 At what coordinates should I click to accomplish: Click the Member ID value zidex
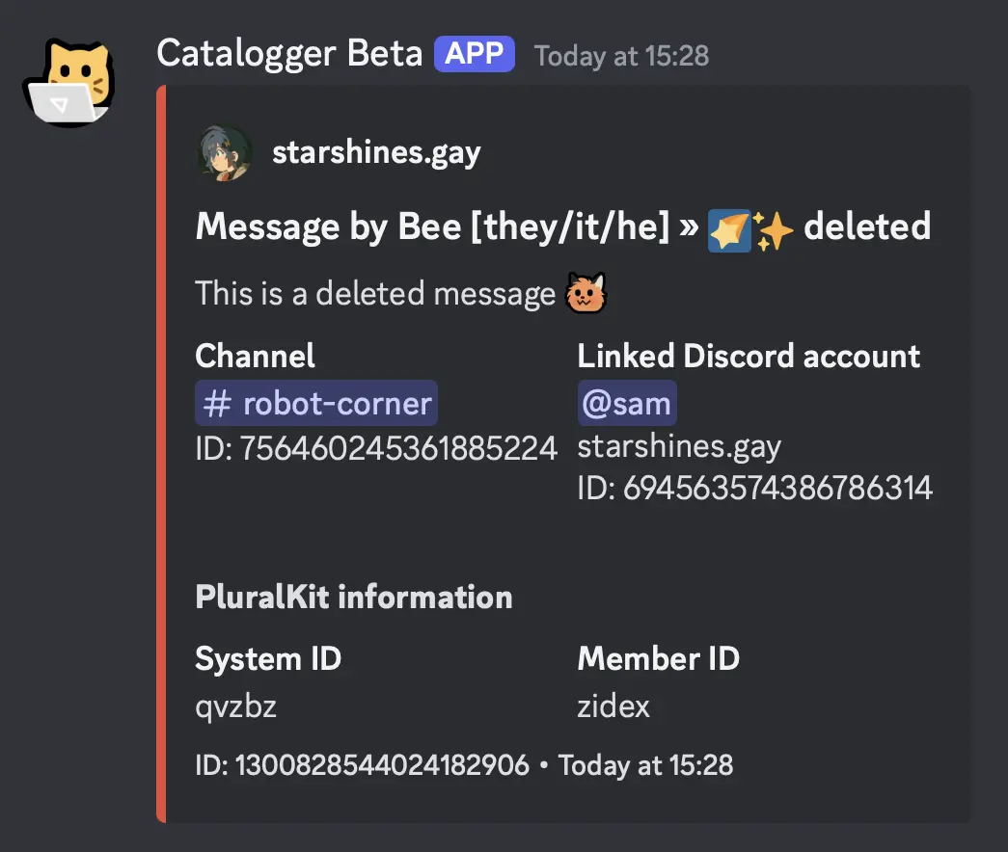coord(613,707)
